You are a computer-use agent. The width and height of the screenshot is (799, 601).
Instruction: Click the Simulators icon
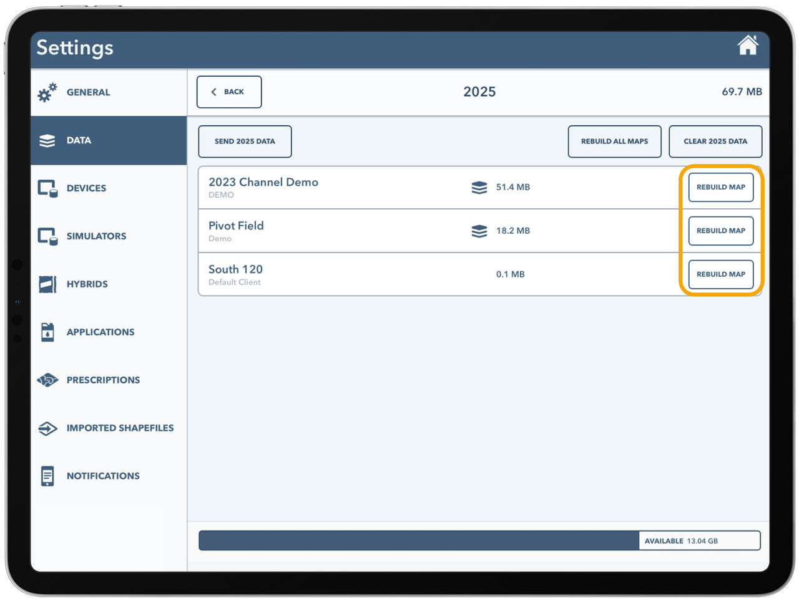(x=47, y=236)
